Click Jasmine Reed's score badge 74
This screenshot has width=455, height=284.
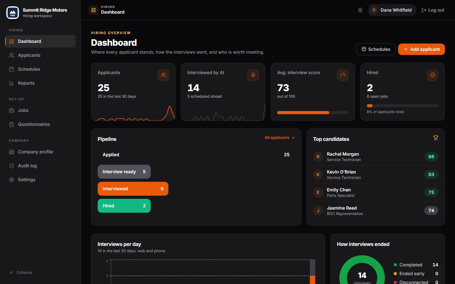point(431,211)
